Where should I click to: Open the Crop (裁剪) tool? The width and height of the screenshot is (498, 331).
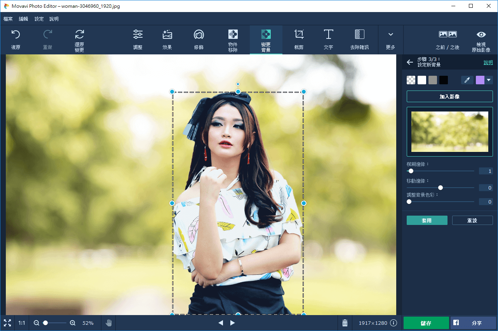pyautogui.click(x=299, y=39)
